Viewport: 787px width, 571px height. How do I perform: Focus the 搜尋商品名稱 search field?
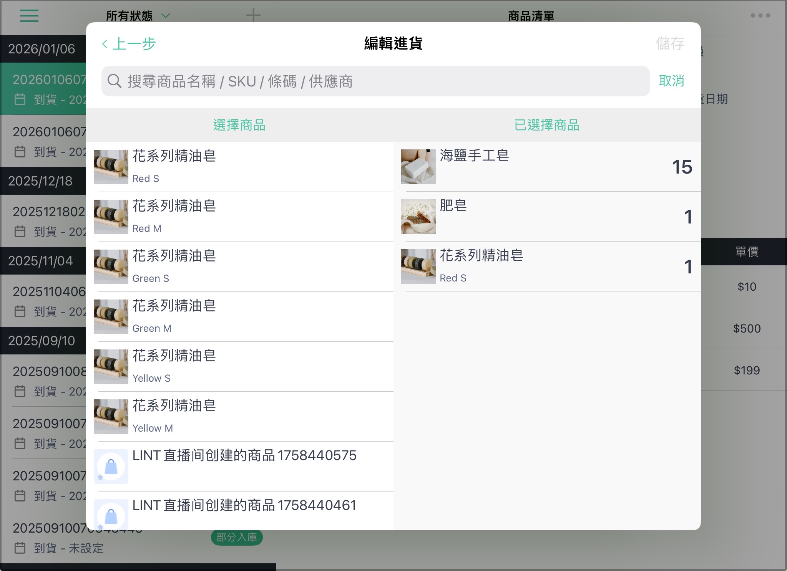pyautogui.click(x=375, y=81)
